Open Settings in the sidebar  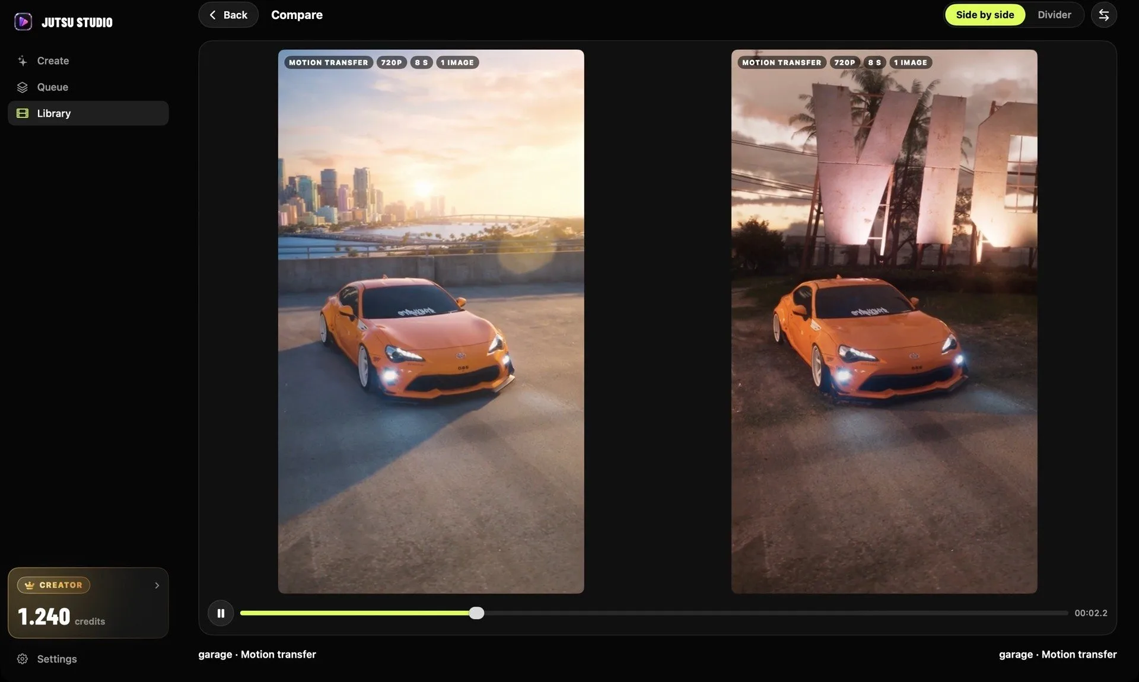tap(88, 659)
